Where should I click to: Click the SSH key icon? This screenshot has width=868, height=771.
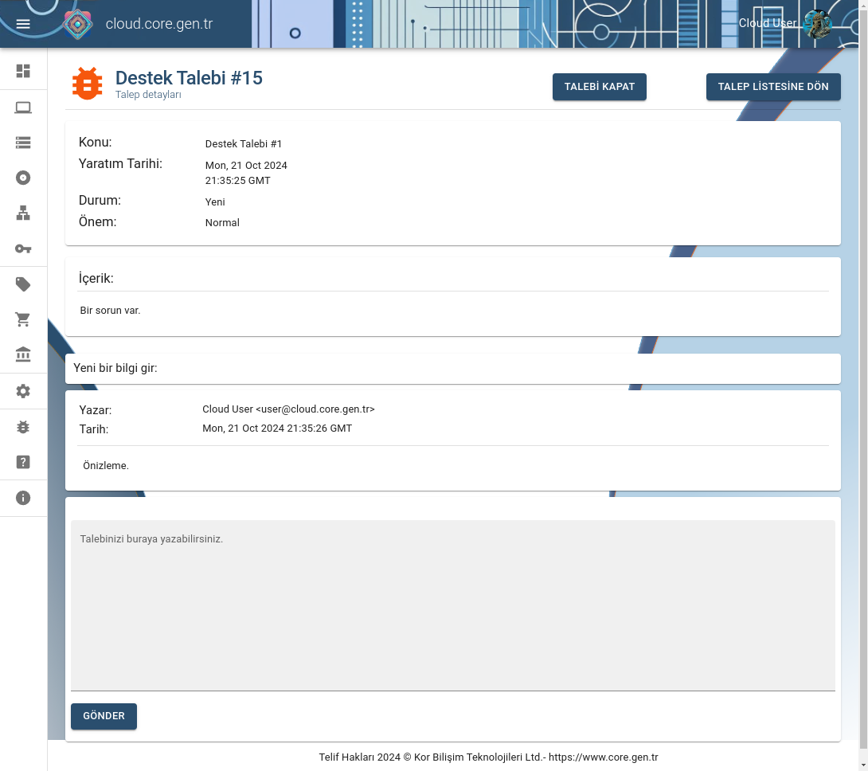[23, 249]
